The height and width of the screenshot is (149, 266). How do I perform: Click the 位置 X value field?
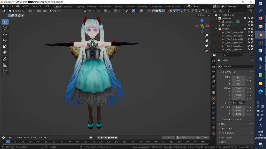point(238,77)
